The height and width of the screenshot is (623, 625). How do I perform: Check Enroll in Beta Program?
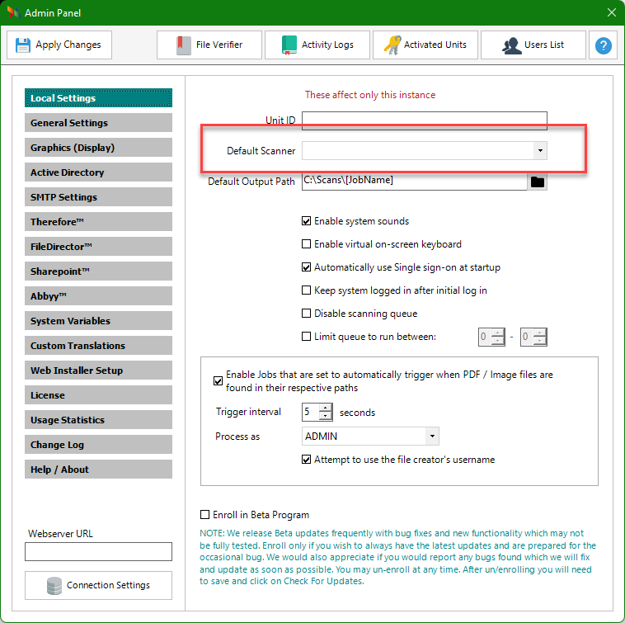(204, 515)
